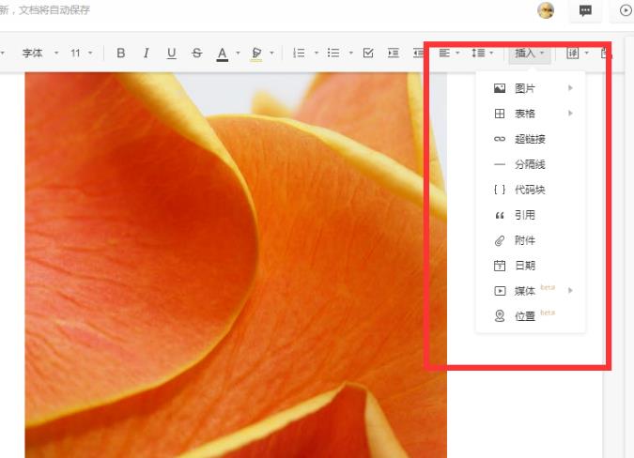This screenshot has height=458, width=634.
Task: Click the underline icon
Action: [171, 53]
